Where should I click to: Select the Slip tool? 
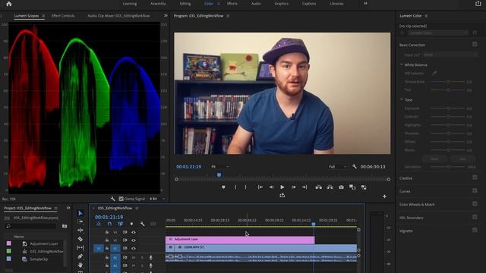click(x=80, y=248)
